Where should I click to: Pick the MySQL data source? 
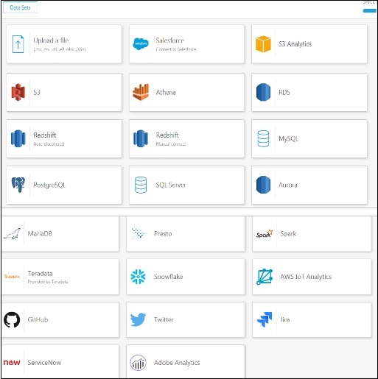pyautogui.click(x=309, y=138)
